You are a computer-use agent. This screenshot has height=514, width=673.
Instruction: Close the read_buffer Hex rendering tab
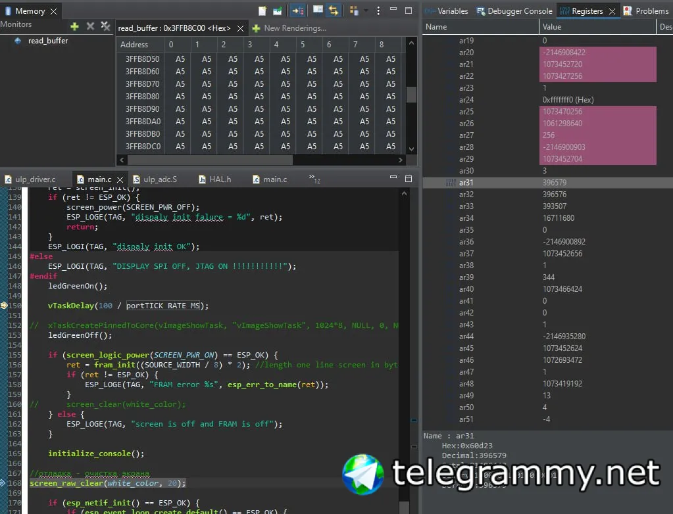(239, 28)
